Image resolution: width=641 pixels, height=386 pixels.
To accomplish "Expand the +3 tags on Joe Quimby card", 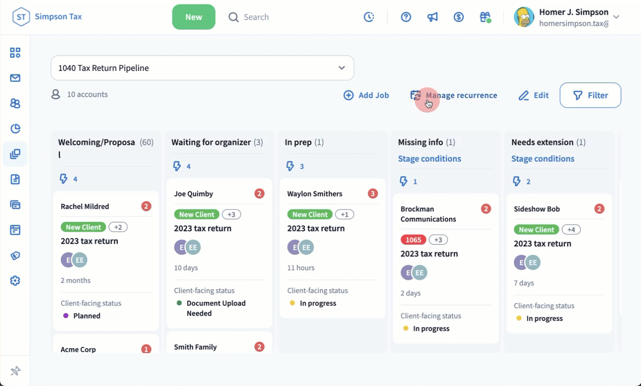I will 231,214.
